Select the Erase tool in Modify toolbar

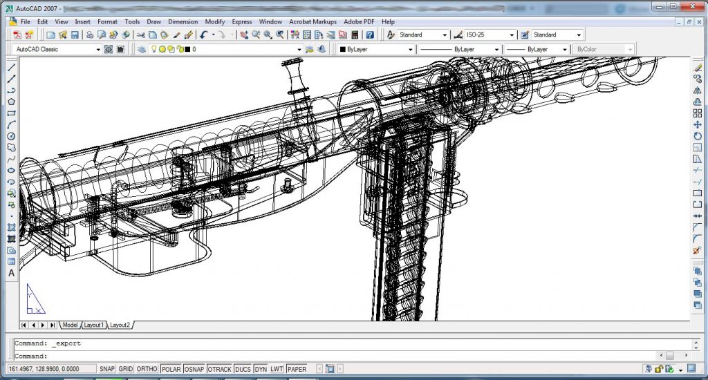click(698, 67)
